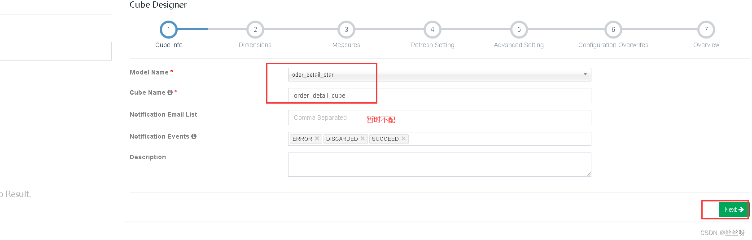The height and width of the screenshot is (240, 752).
Task: Go to step 6 Configuration Overwrites
Action: click(x=613, y=30)
